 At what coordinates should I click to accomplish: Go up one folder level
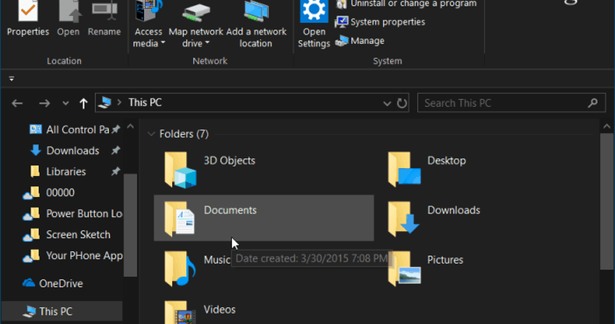(84, 103)
